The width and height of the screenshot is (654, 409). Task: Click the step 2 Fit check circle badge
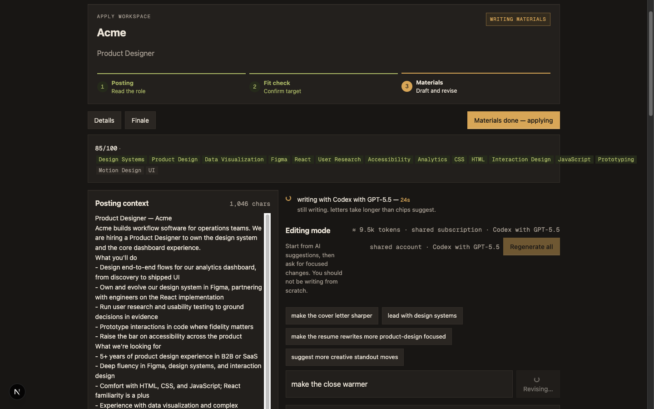click(x=254, y=87)
